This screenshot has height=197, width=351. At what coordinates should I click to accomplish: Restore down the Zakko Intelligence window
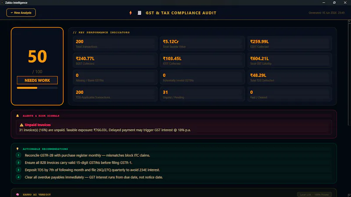[334, 3]
